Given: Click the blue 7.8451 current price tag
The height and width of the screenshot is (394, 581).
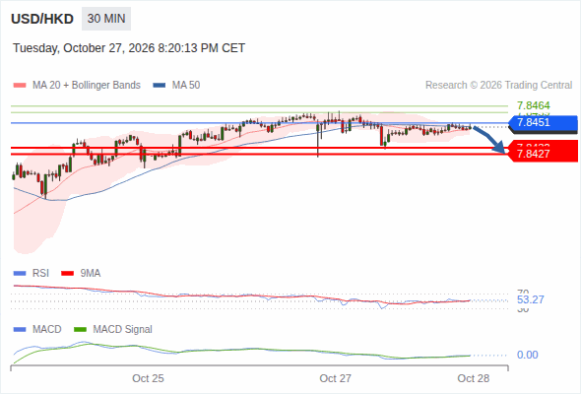Looking at the screenshot, I should [x=544, y=123].
